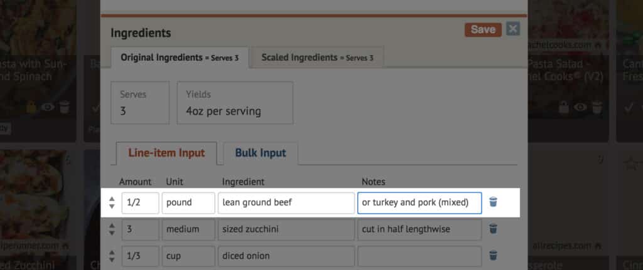
Task: Remove the diced onion row via trash icon
Action: [x=493, y=255]
